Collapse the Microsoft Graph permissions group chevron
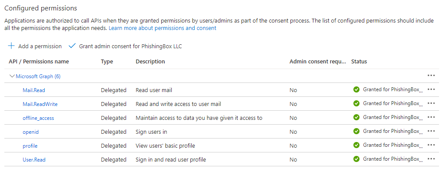This screenshot has height=175, width=446. [12, 76]
